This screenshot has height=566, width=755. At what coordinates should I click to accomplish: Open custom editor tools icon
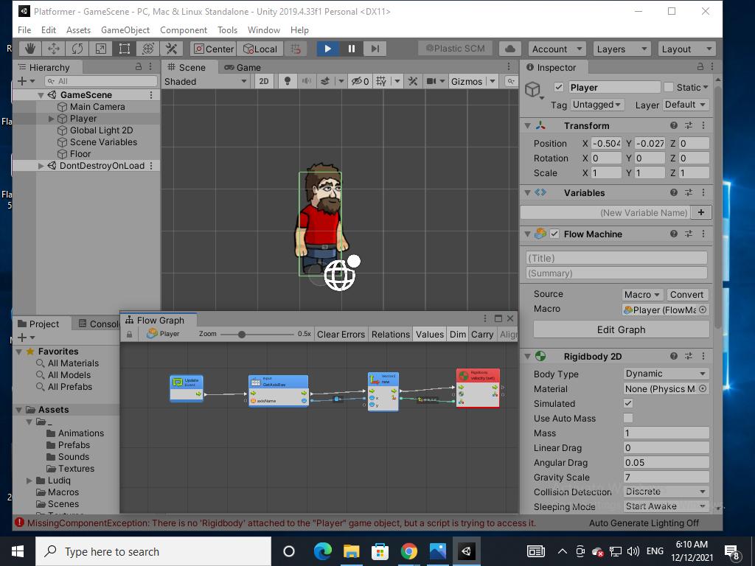click(171, 49)
